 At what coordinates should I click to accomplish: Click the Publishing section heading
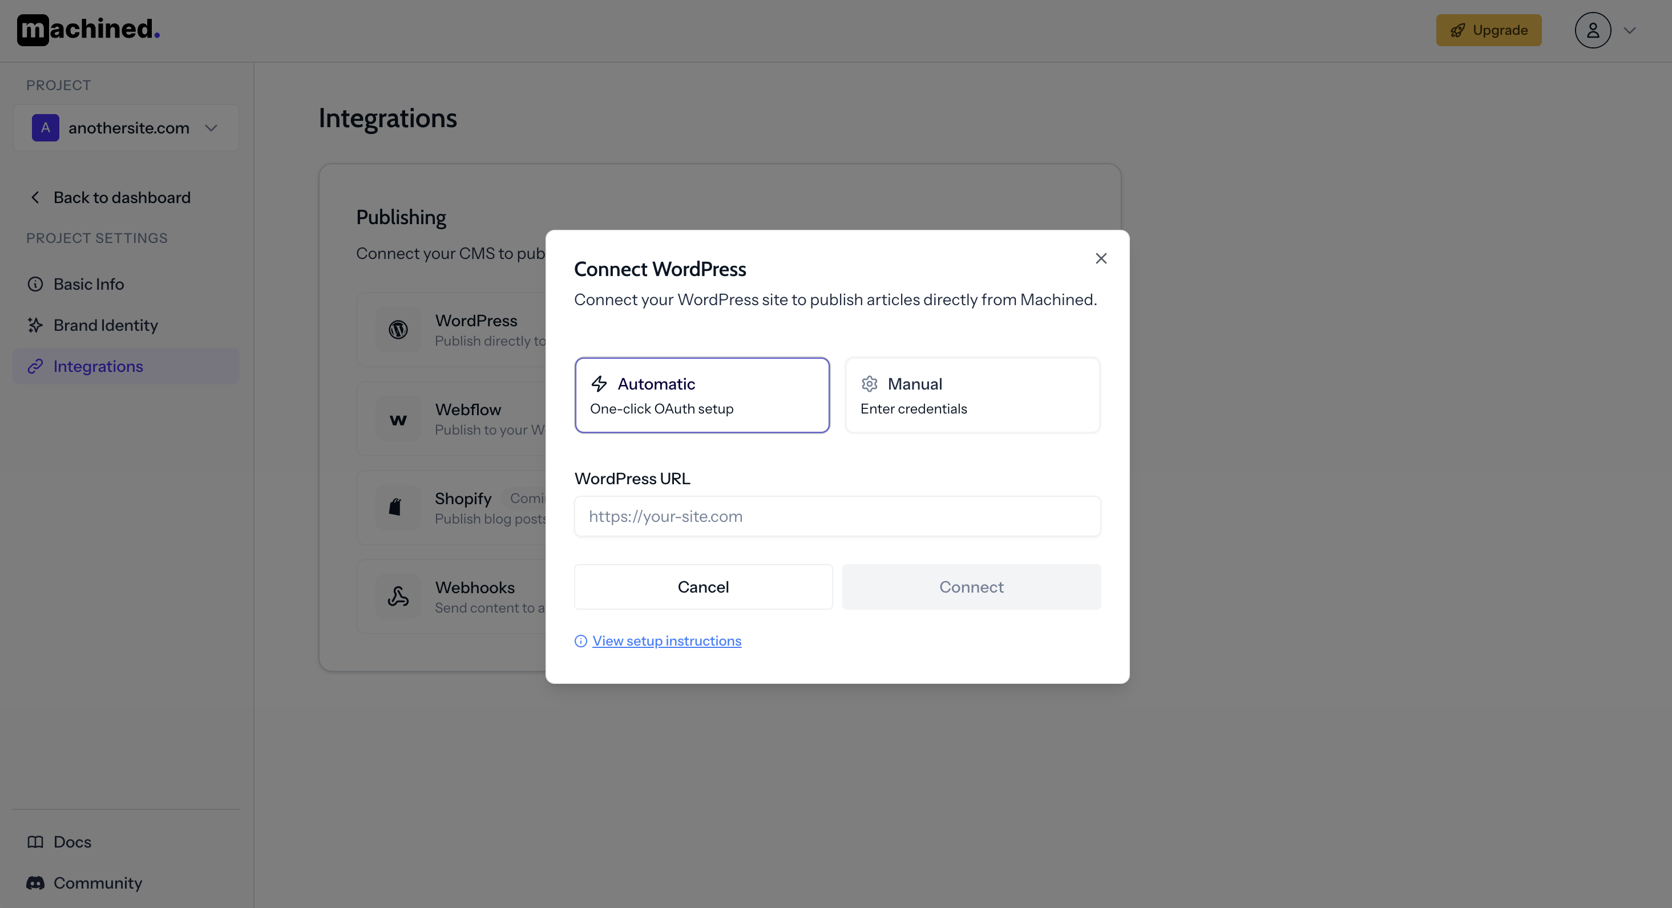click(x=401, y=217)
